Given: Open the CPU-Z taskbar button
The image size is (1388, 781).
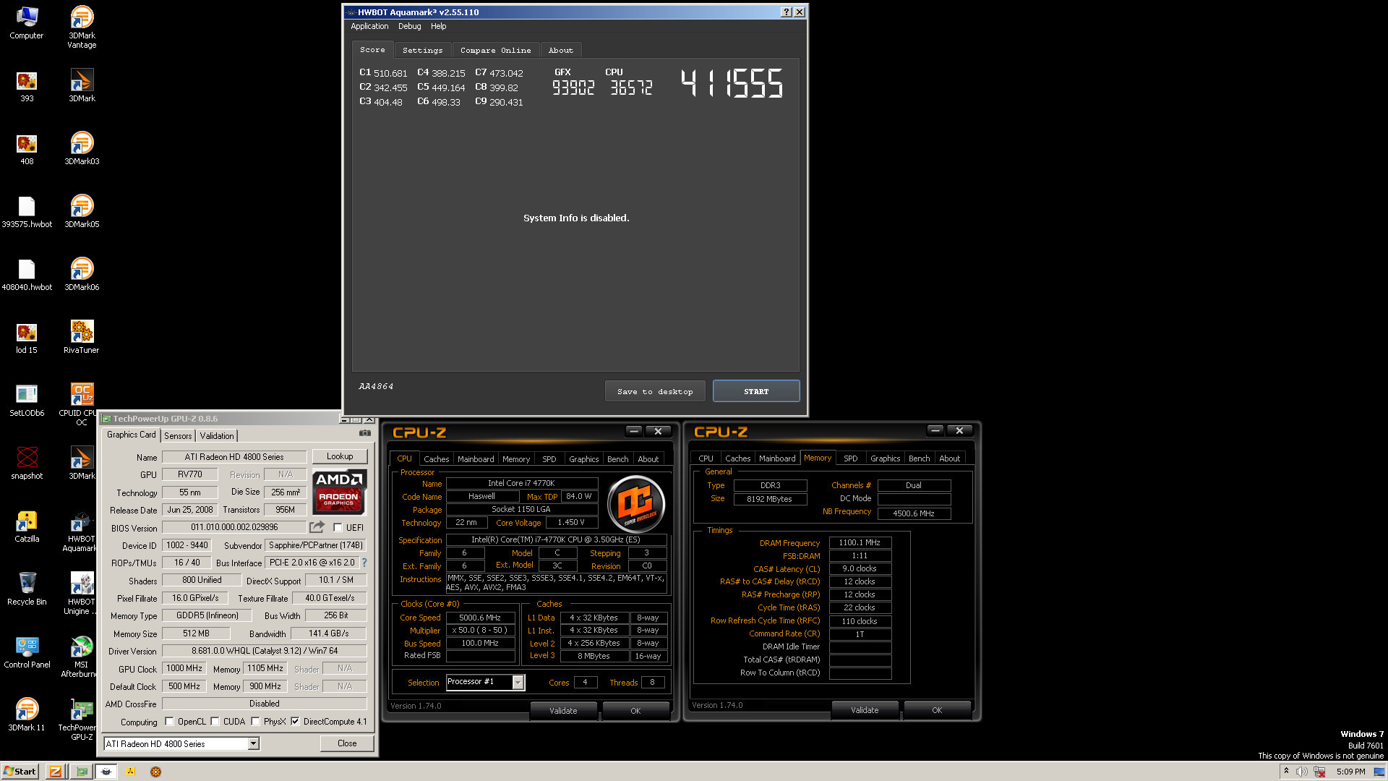Looking at the screenshot, I should (x=55, y=772).
